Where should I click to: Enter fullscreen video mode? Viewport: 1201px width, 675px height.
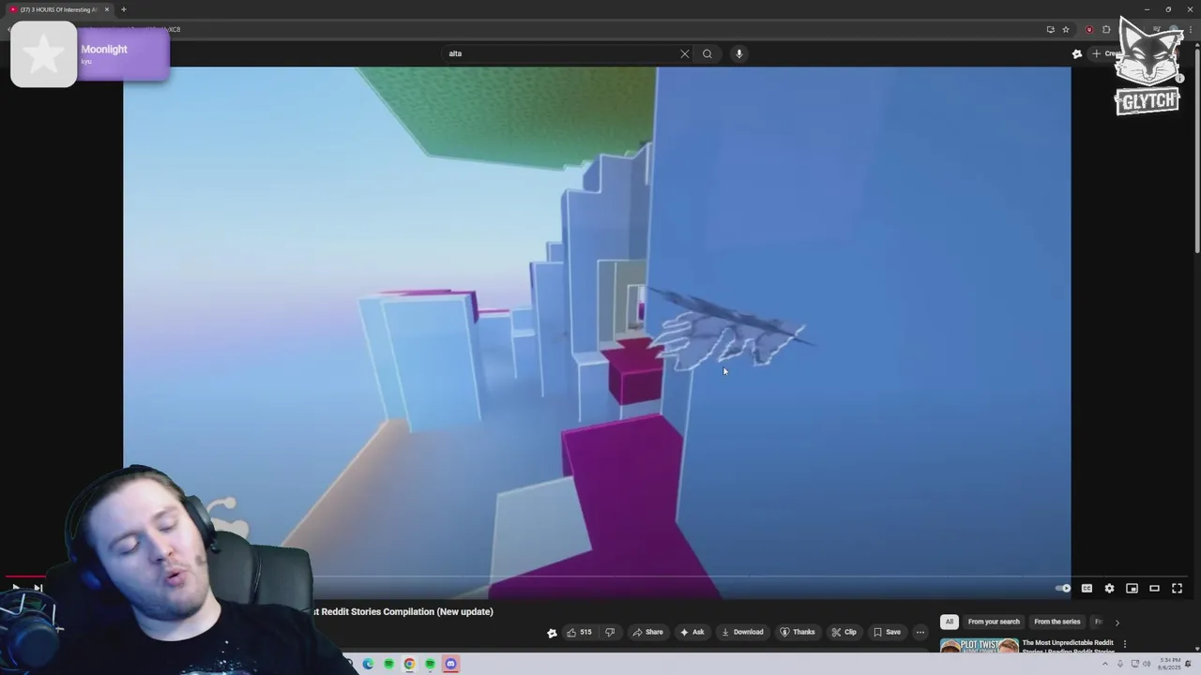pyautogui.click(x=1177, y=588)
